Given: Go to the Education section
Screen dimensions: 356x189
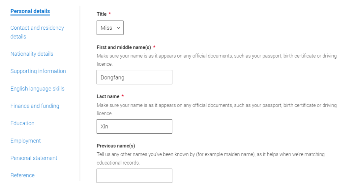Looking at the screenshot, I should click(22, 123).
